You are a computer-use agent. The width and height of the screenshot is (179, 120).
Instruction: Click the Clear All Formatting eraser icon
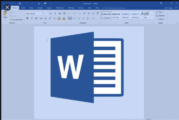pos(65,13)
